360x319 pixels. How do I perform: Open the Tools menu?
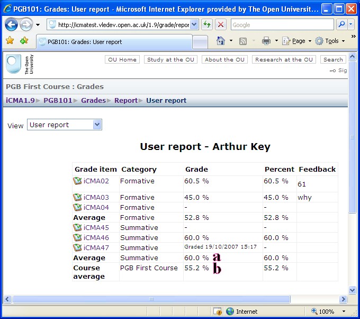[330, 41]
